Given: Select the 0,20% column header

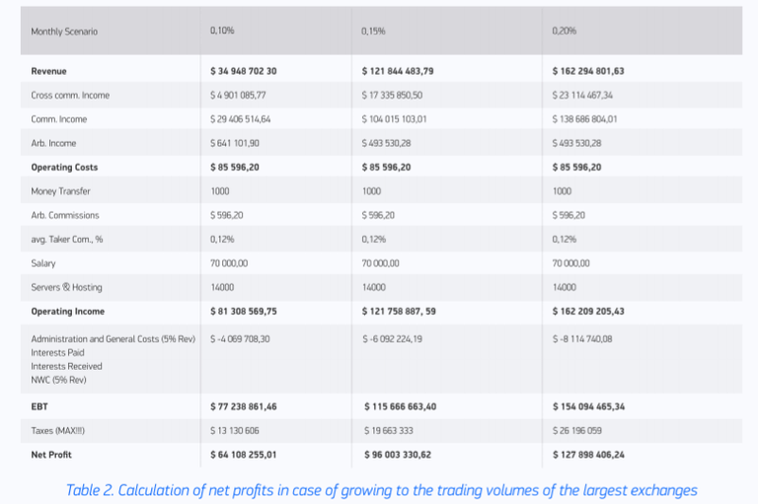Looking at the screenshot, I should click(x=565, y=31).
